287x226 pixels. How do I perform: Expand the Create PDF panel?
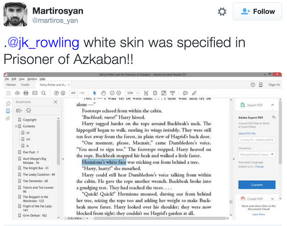pos(272,199)
